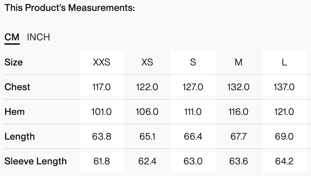Image resolution: width=311 pixels, height=176 pixels.
Task: Click the Sleeve Length row label
Action: click(x=35, y=161)
